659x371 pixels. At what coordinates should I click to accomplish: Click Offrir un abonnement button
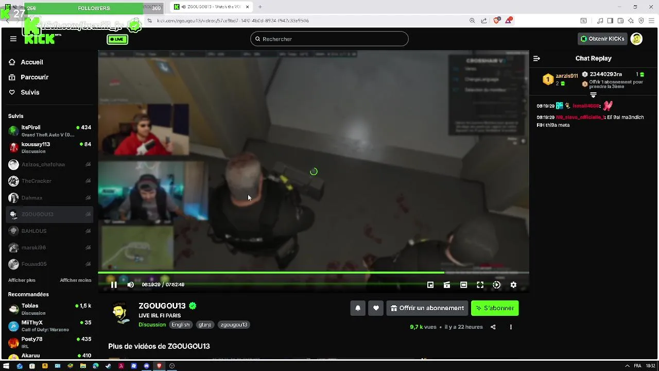click(427, 308)
